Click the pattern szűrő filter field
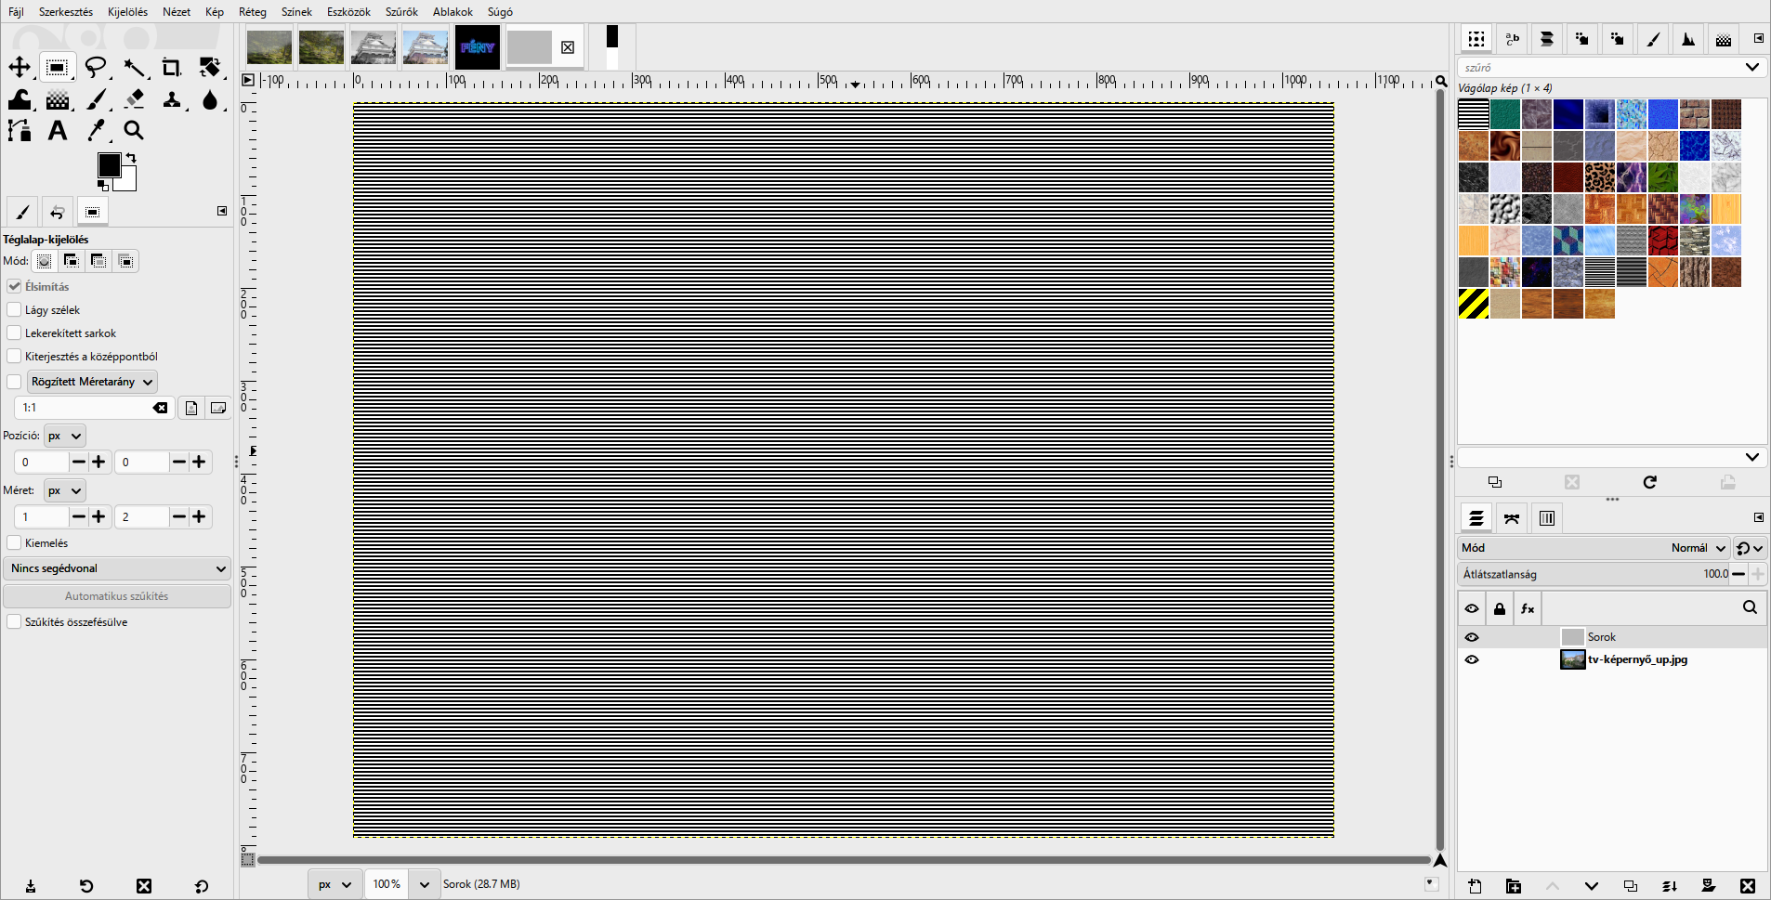 point(1601,67)
